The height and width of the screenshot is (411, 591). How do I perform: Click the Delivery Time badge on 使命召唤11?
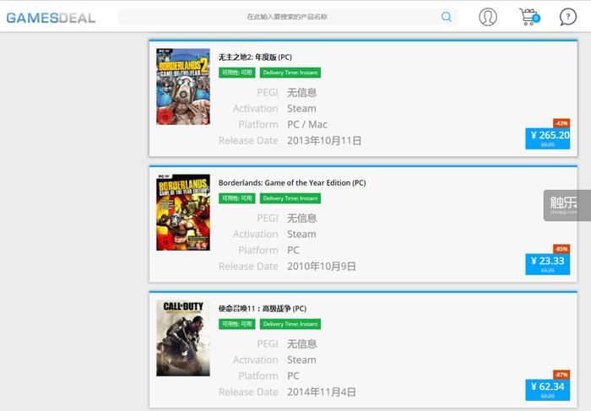(290, 324)
